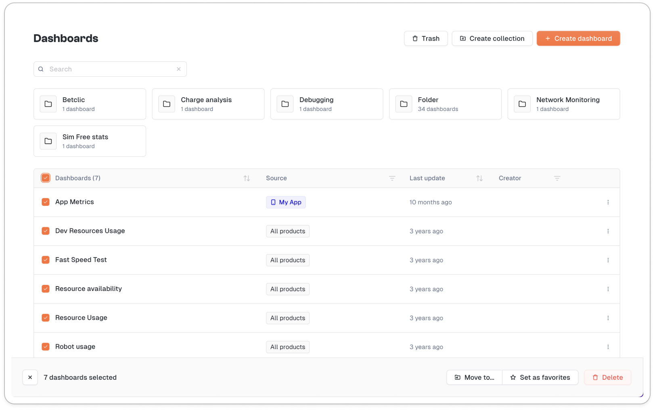Open the Network Monitoring collection

pyautogui.click(x=563, y=104)
